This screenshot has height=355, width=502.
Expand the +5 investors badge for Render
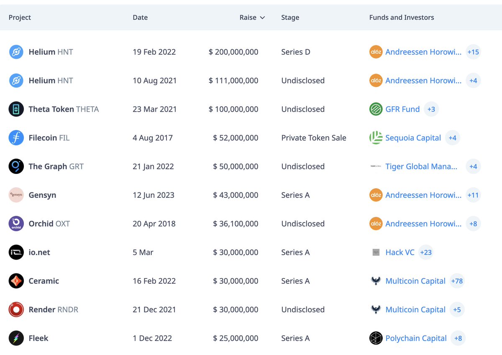tap(457, 310)
